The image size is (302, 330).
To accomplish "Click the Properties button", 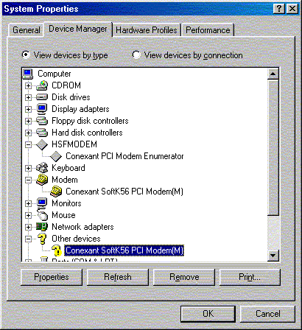I will tap(52, 277).
